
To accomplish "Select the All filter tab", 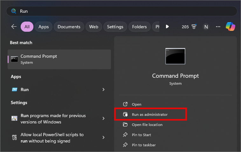I will pos(27,27).
